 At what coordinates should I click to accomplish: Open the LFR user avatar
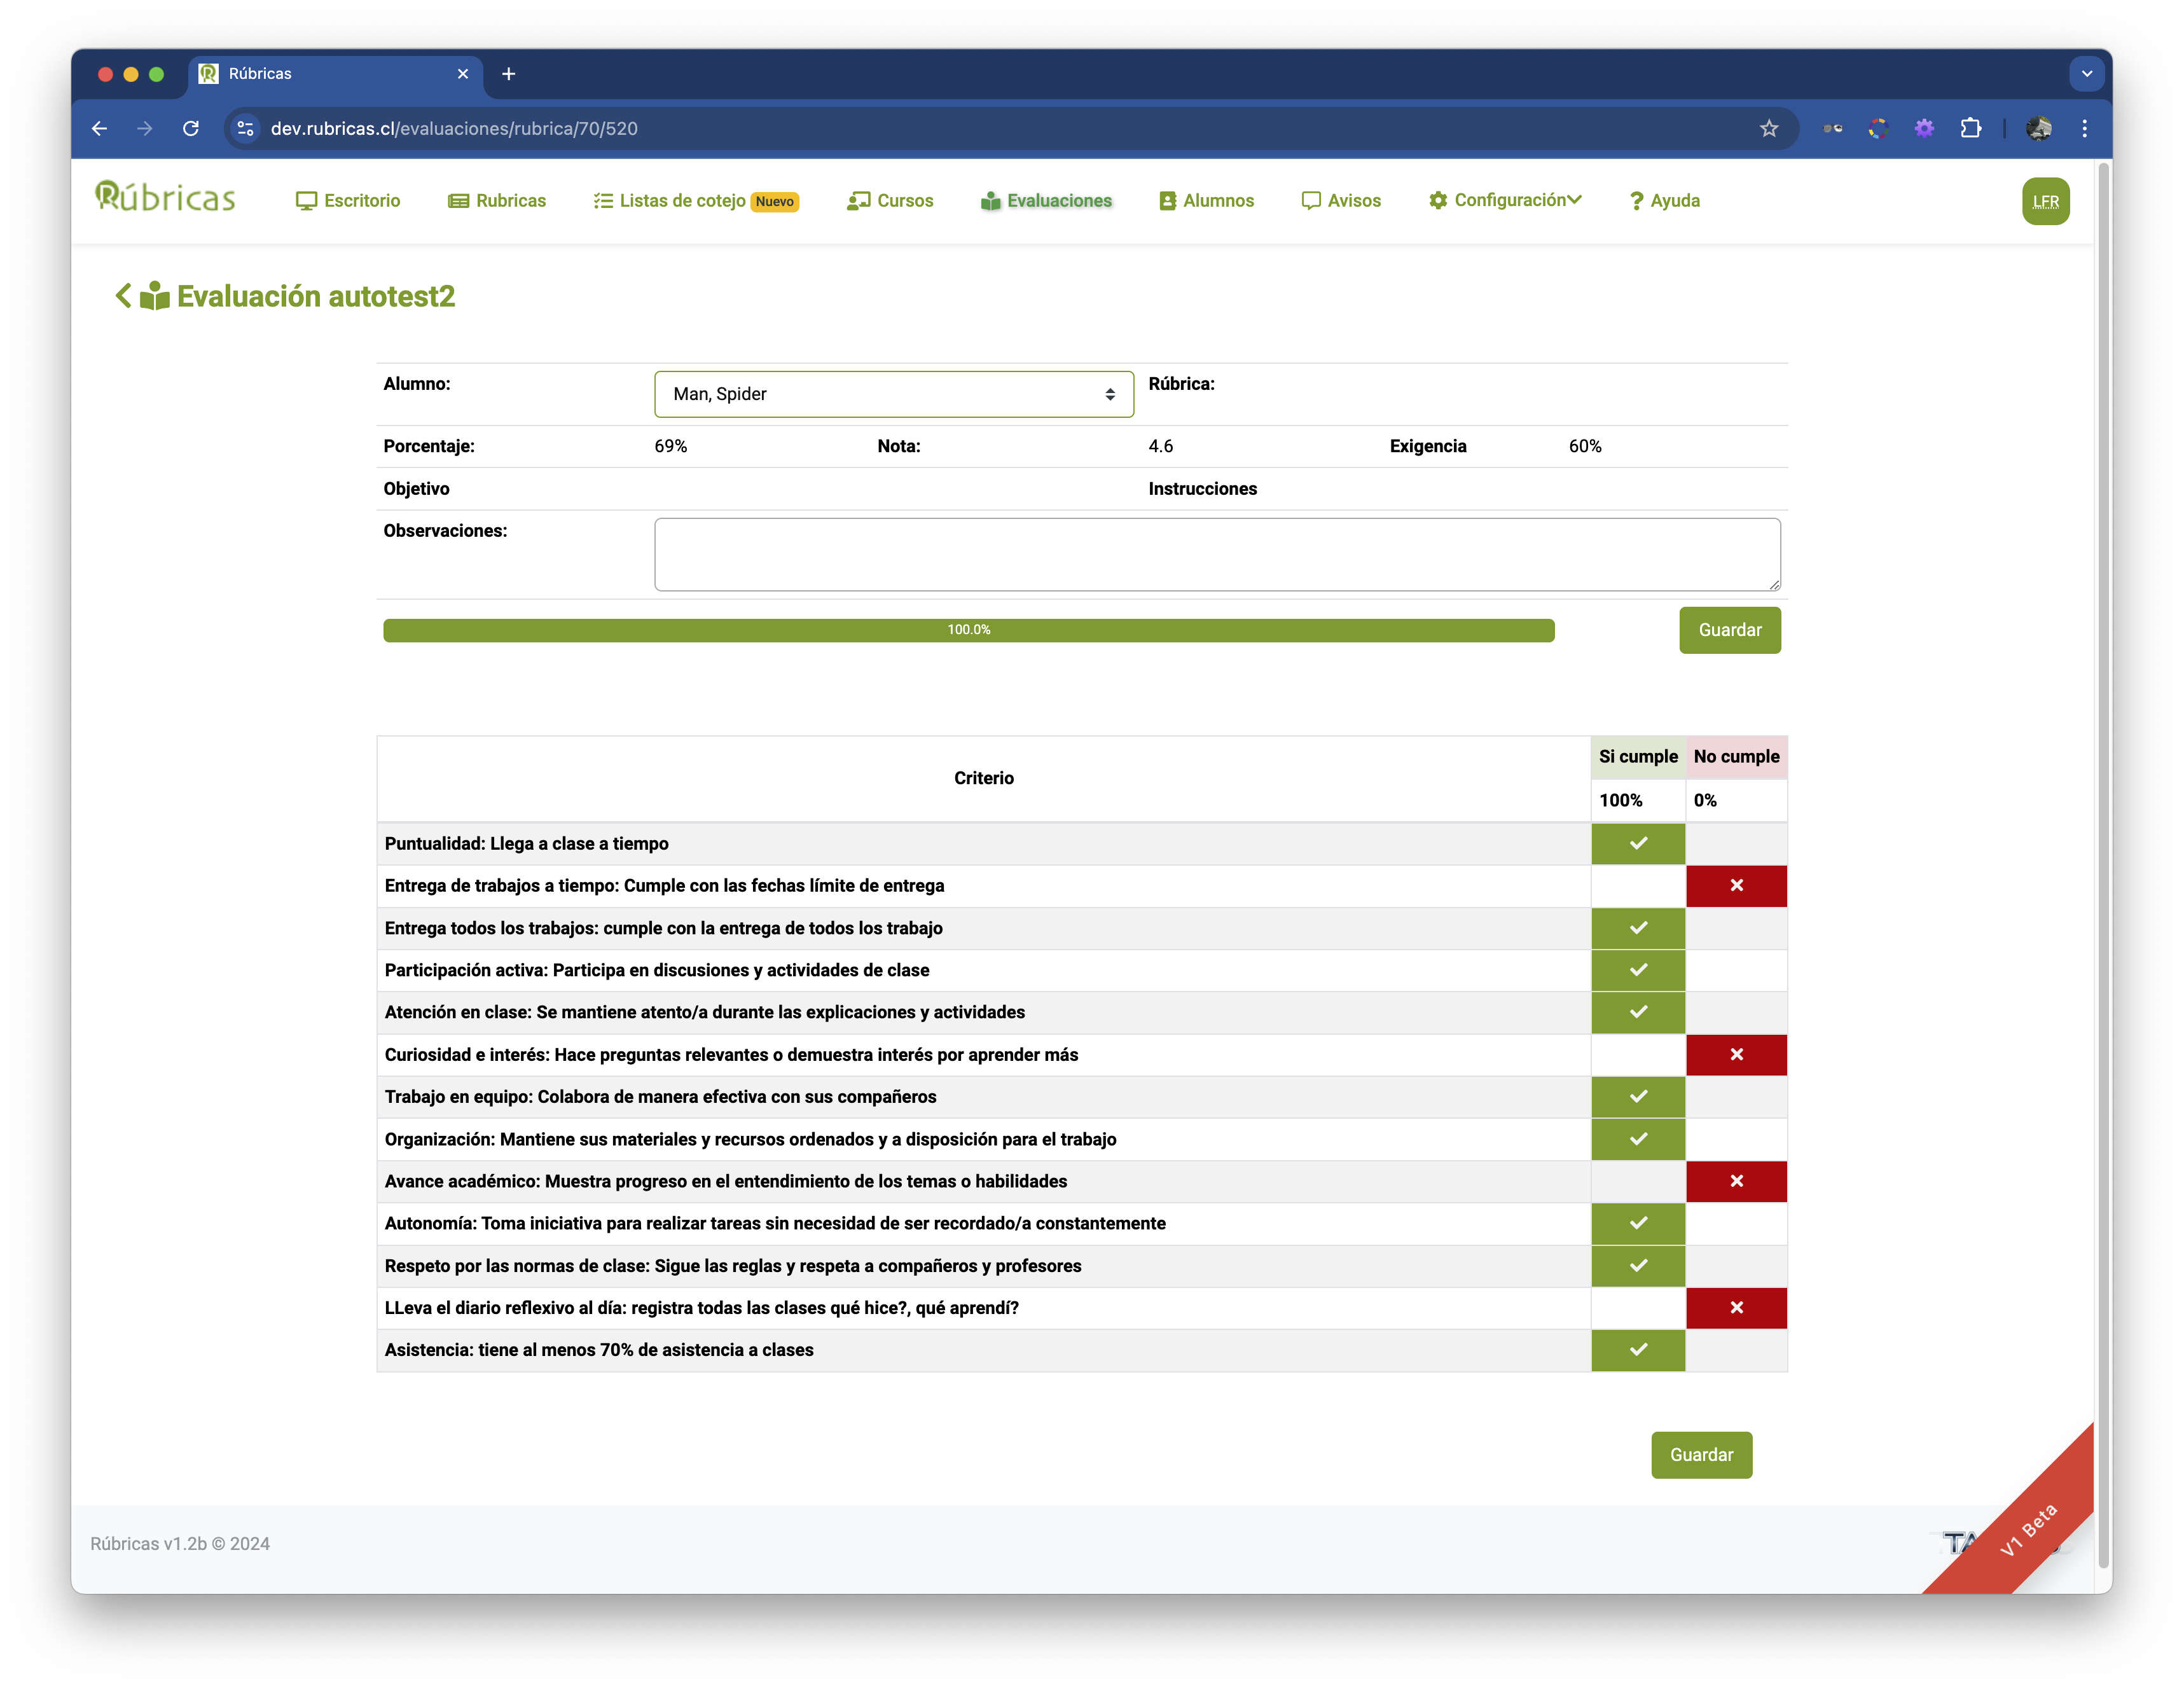[2045, 201]
